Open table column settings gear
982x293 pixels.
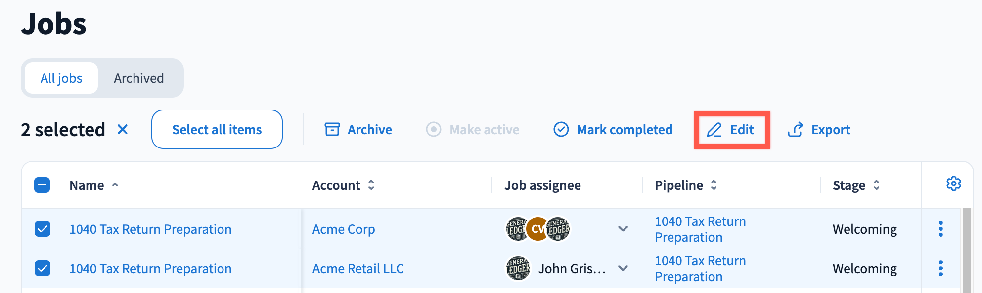pos(953,184)
